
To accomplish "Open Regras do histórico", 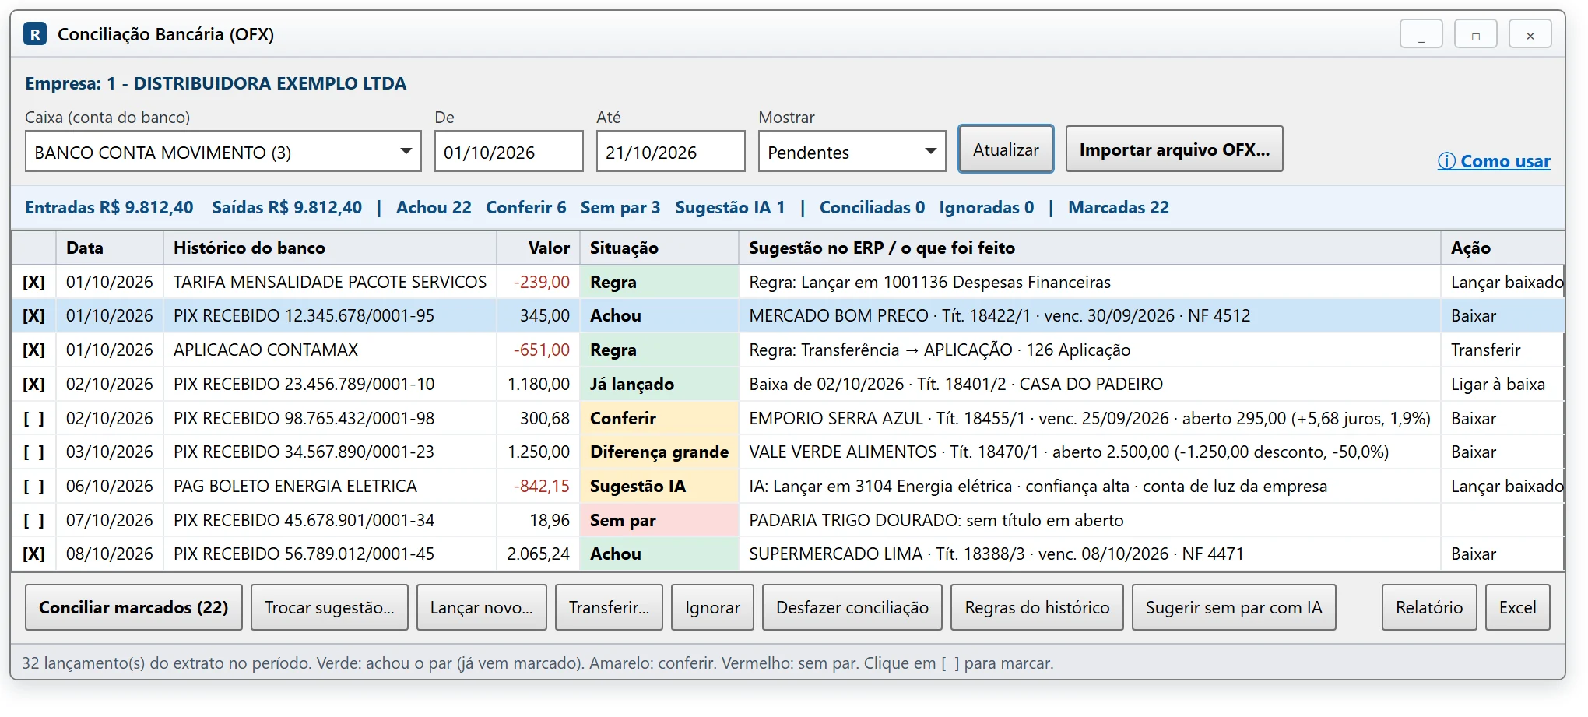I will coord(1037,607).
